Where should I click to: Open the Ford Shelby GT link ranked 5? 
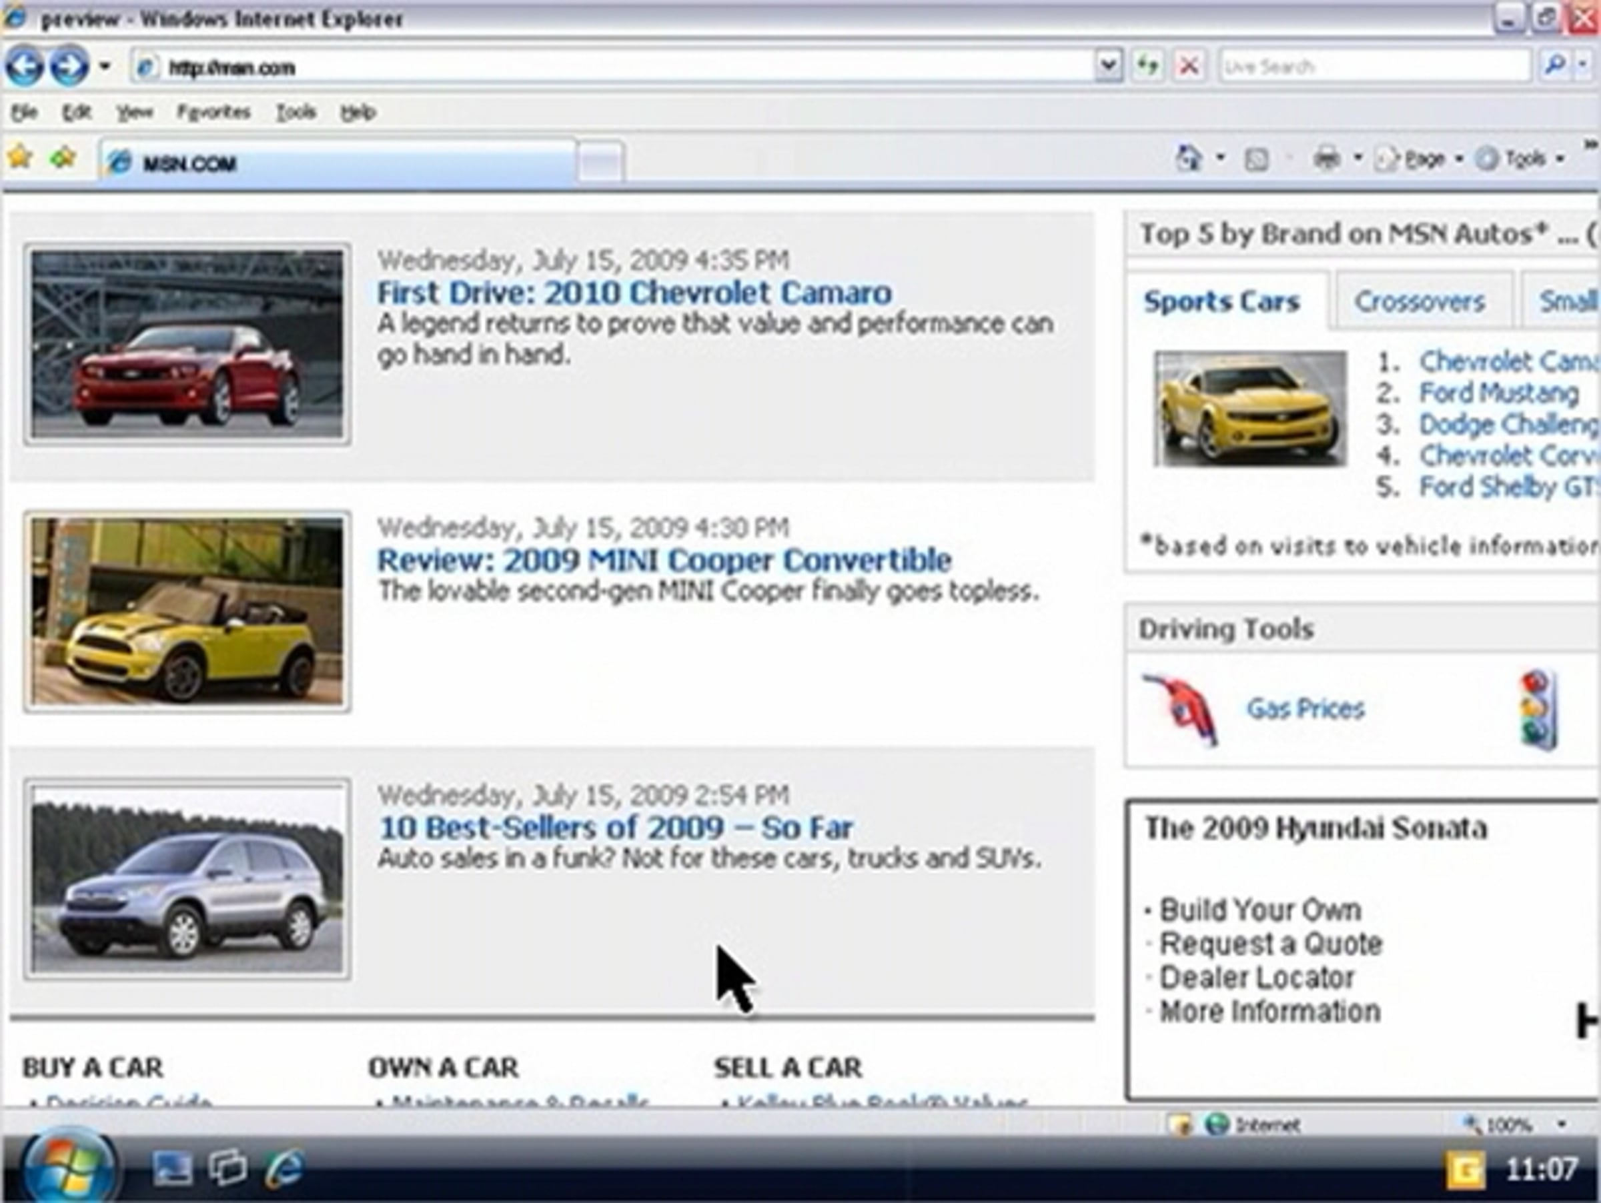click(1509, 487)
